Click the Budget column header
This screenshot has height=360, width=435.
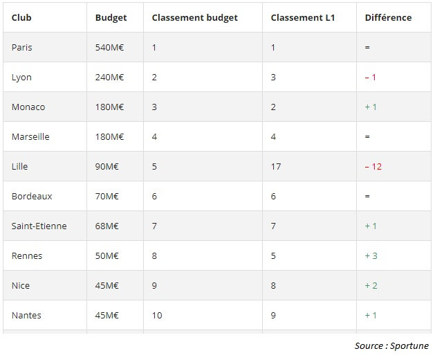[x=111, y=18]
